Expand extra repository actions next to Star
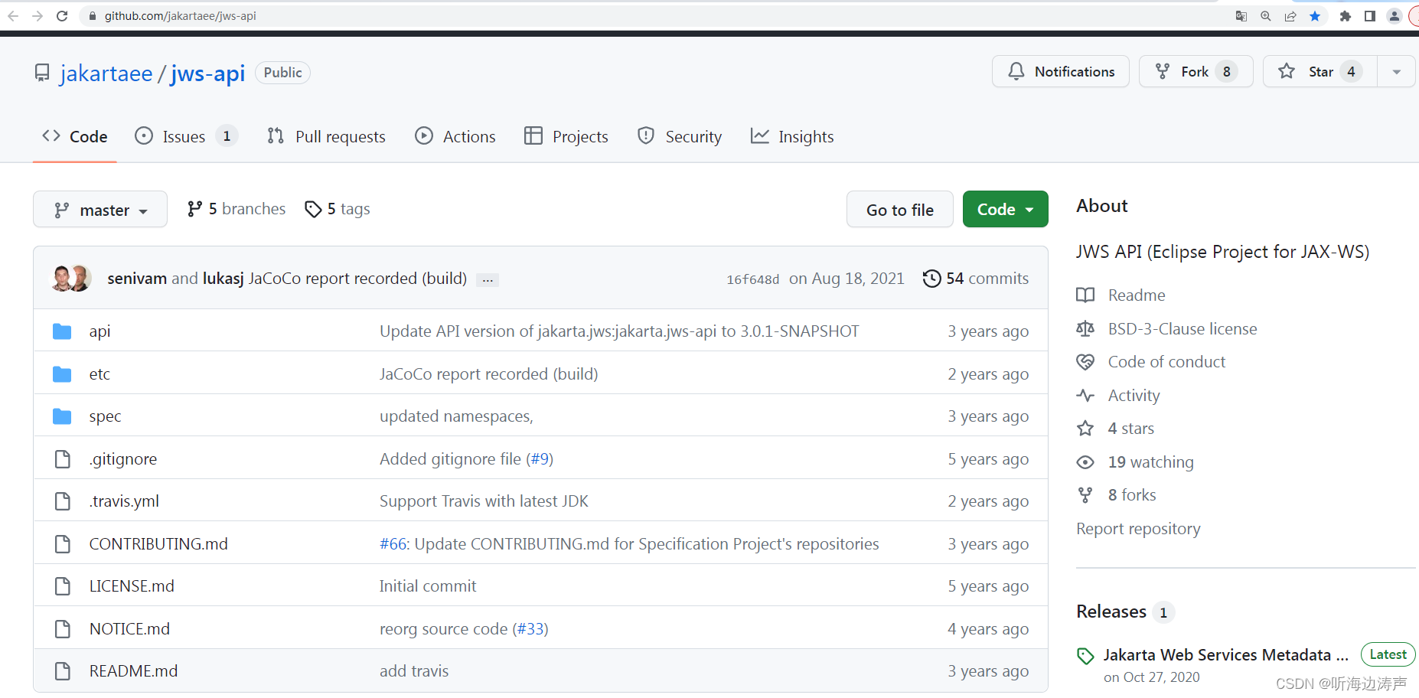Viewport: 1419px width, 698px height. (x=1396, y=71)
